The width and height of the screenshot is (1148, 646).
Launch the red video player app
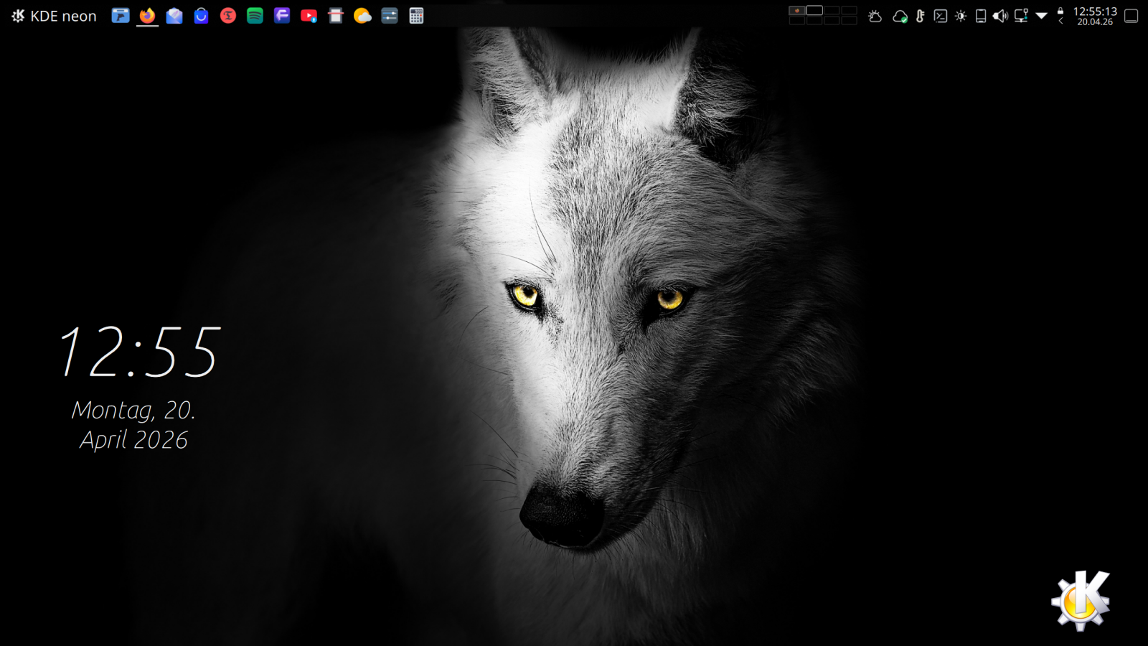[x=309, y=16]
